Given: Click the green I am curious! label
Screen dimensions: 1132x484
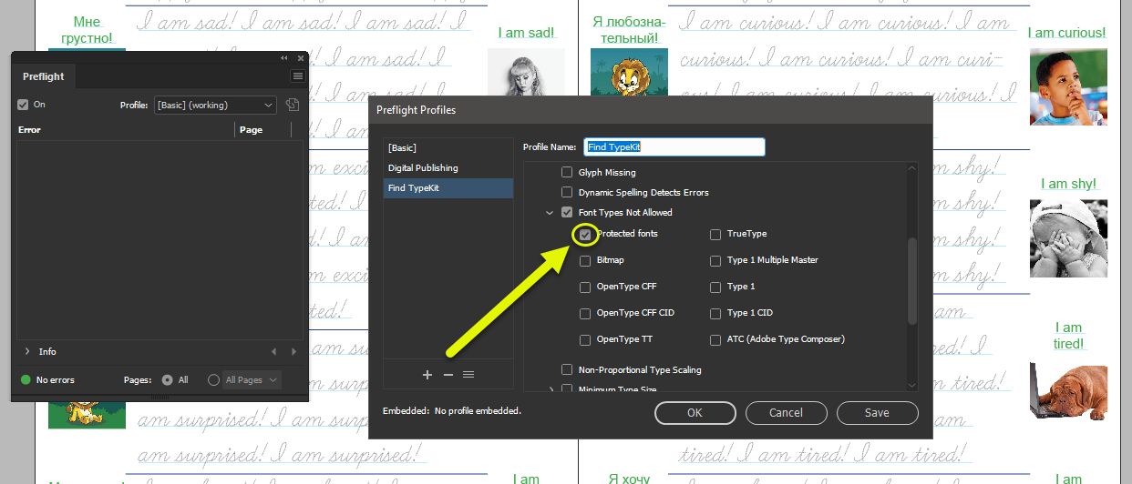Looking at the screenshot, I should (1066, 33).
